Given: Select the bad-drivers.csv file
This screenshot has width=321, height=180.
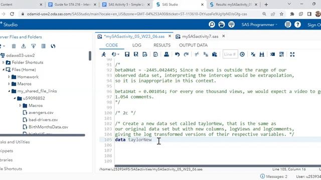Looking at the screenshot, I should click(43, 120).
